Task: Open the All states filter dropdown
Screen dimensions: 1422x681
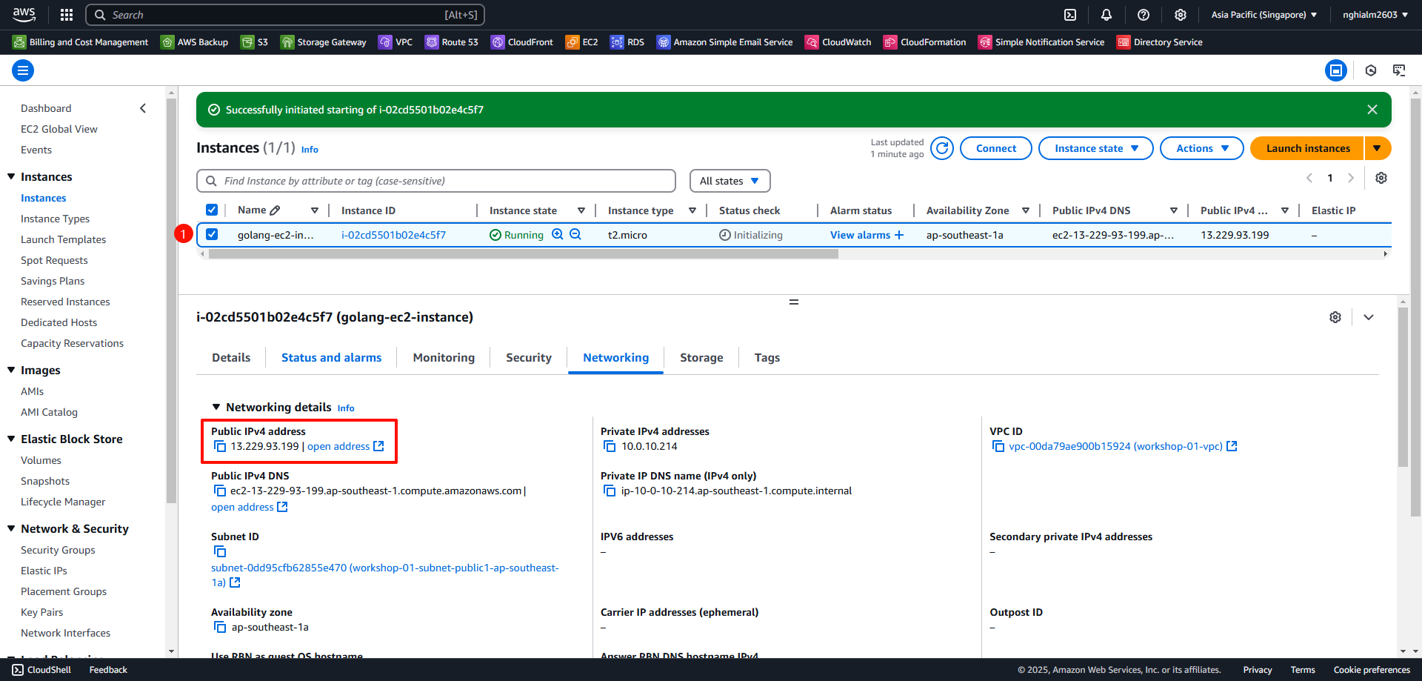Action: point(730,181)
